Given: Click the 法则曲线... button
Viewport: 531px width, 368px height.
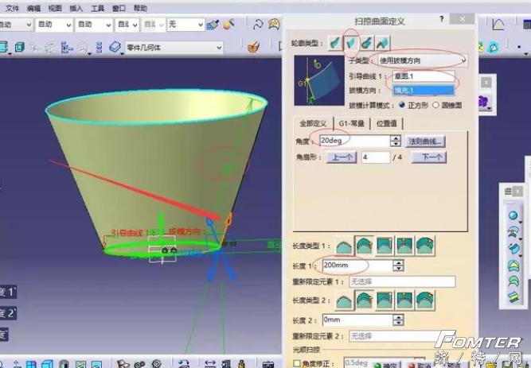Looking at the screenshot, I should [x=425, y=141].
